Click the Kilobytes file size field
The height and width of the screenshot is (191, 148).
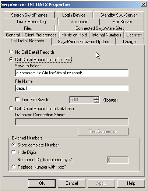[81, 100]
